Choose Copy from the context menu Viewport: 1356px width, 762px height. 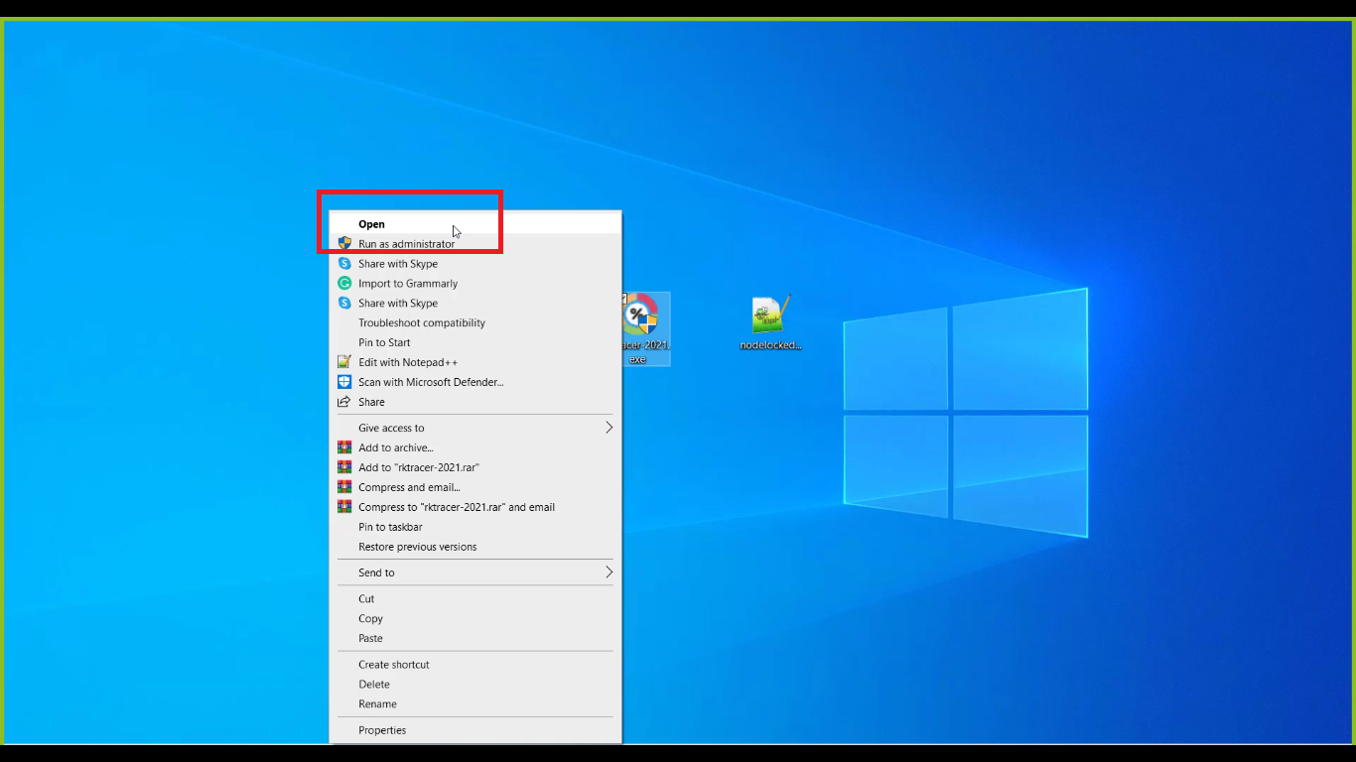[x=475, y=619]
